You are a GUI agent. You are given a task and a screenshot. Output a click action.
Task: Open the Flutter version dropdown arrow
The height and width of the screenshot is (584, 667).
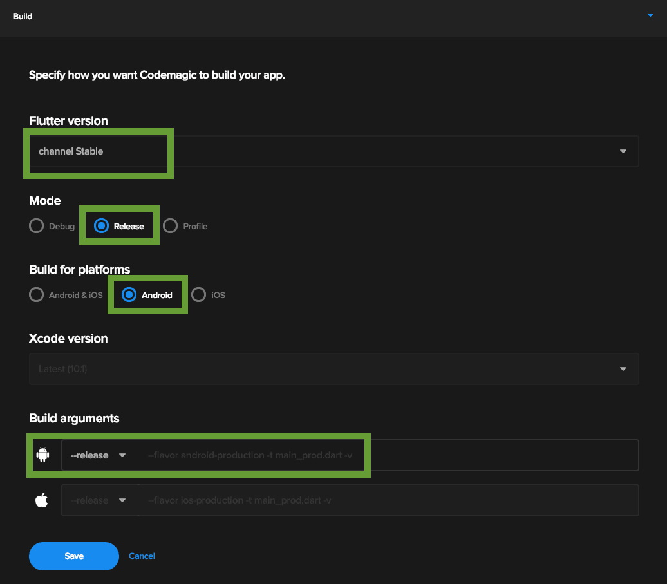[623, 151]
